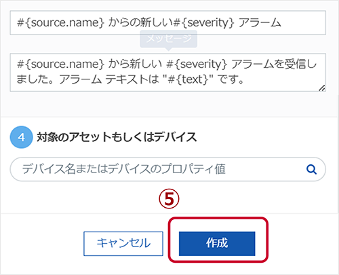Focus the alarm subject input field

coord(167,22)
